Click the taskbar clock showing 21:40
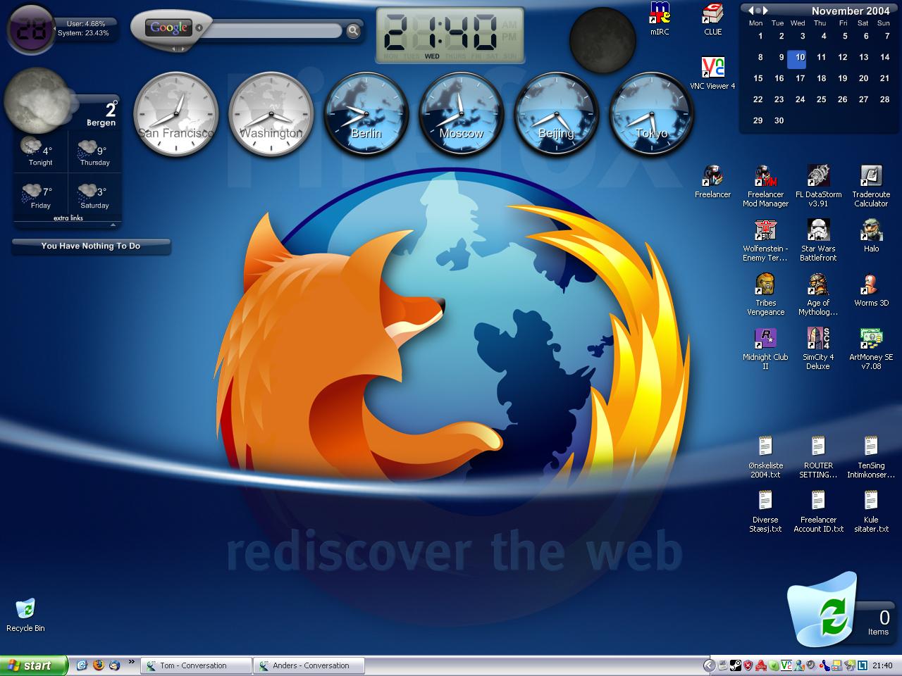Viewport: 902px width, 676px height. pyautogui.click(x=882, y=665)
